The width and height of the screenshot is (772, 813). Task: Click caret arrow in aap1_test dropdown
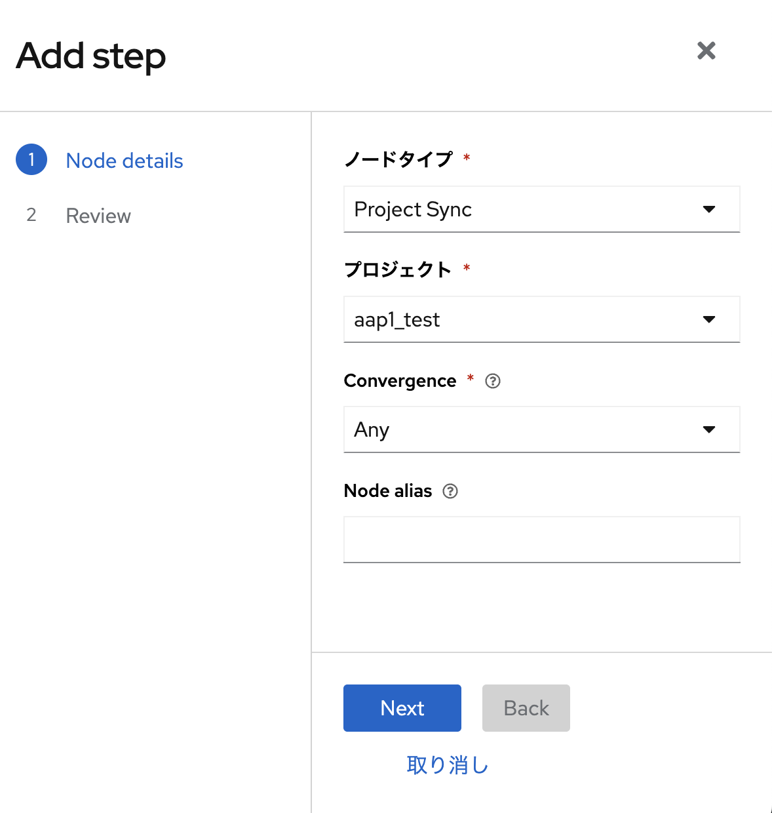coord(709,319)
